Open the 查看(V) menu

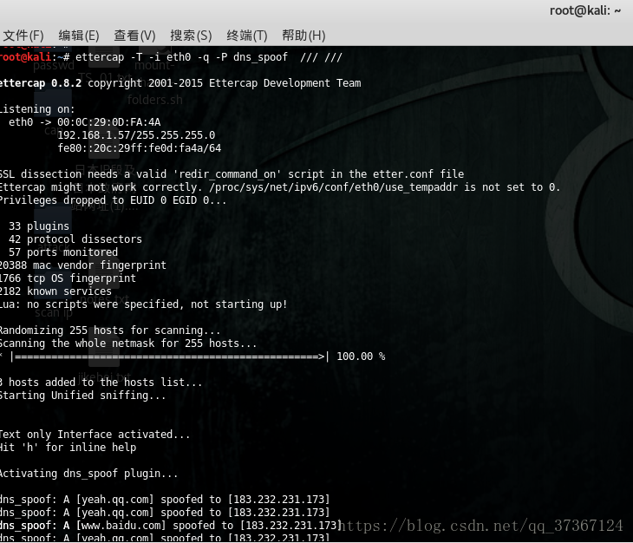[x=134, y=36]
